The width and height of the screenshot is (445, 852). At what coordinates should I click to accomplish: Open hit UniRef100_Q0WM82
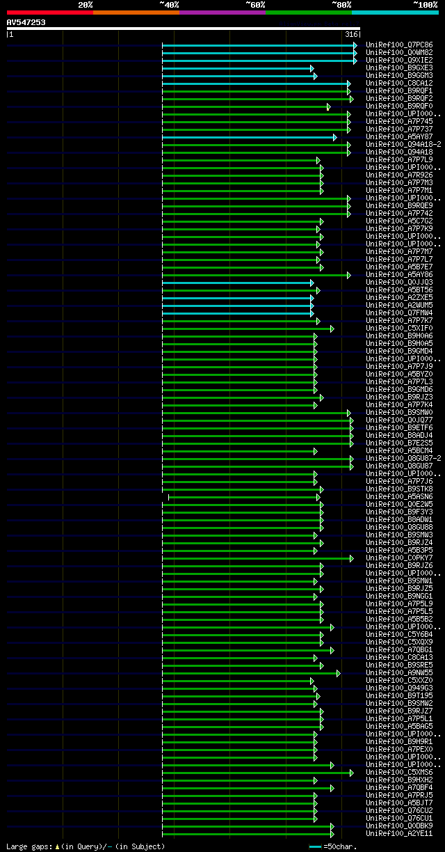pos(399,52)
